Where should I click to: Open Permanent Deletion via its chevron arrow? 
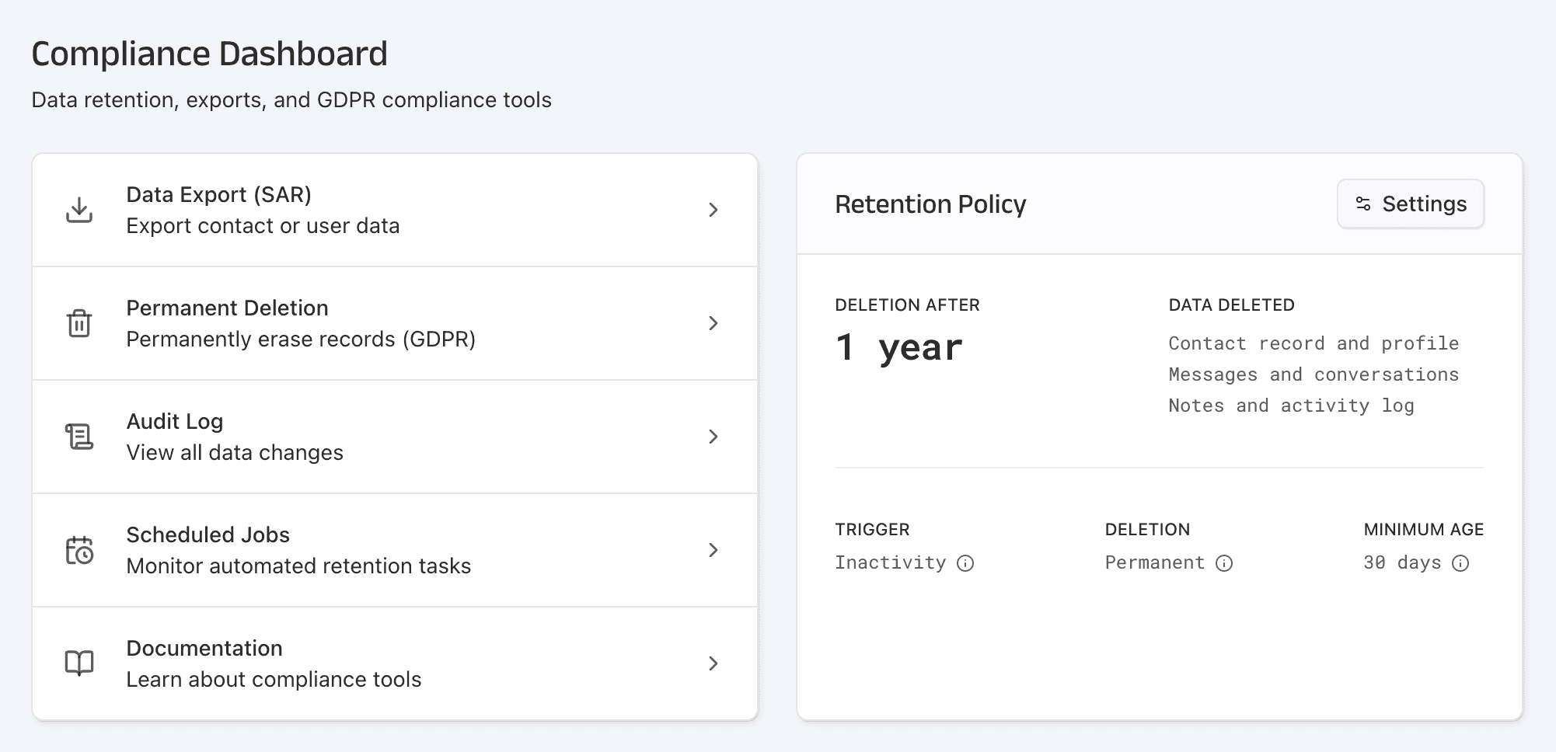[x=713, y=323]
